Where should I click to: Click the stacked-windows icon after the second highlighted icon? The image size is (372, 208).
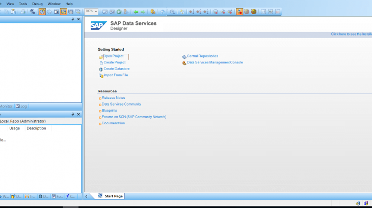[71, 12]
